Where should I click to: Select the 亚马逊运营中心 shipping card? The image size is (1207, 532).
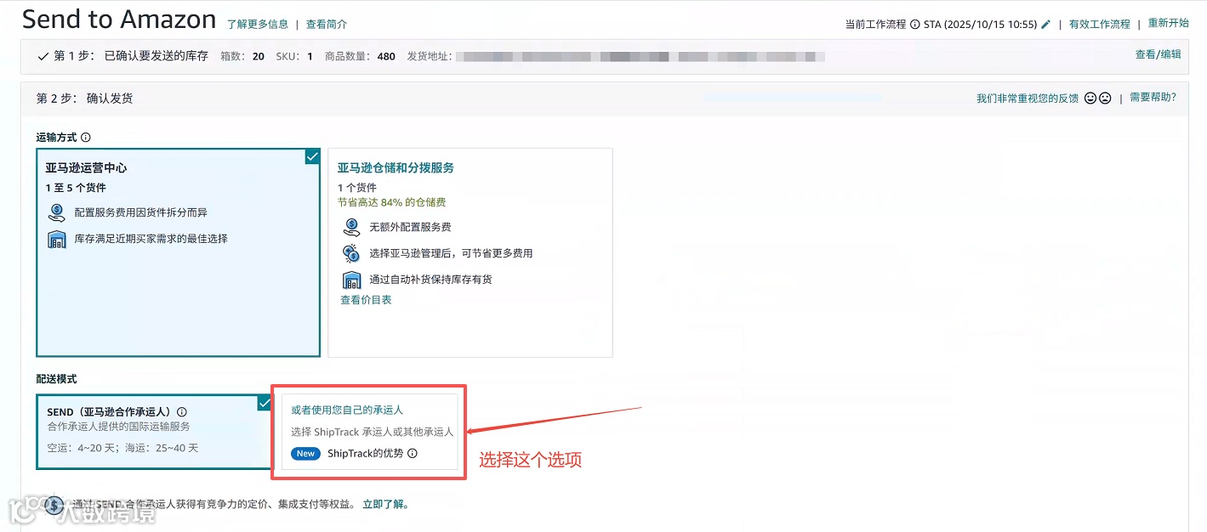click(178, 252)
